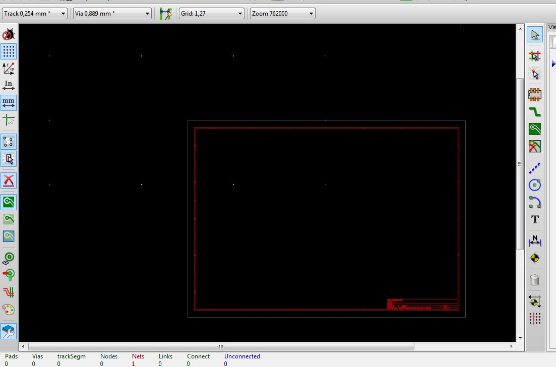Select the Add circle tool
The height and width of the screenshot is (367, 556).
(x=535, y=185)
